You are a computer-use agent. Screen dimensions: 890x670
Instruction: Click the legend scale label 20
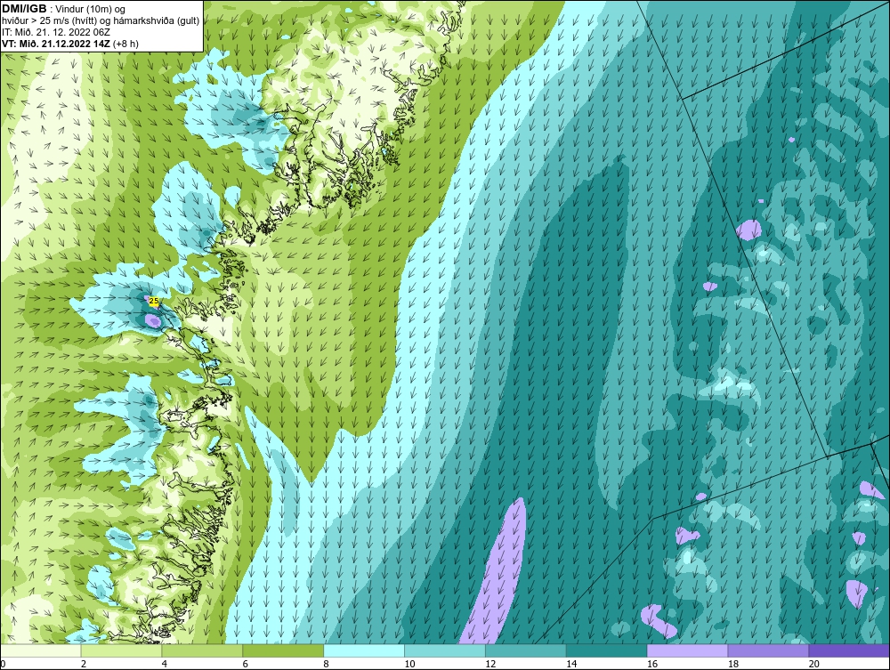(x=814, y=664)
